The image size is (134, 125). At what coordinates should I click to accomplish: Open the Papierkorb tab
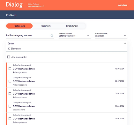(46, 26)
